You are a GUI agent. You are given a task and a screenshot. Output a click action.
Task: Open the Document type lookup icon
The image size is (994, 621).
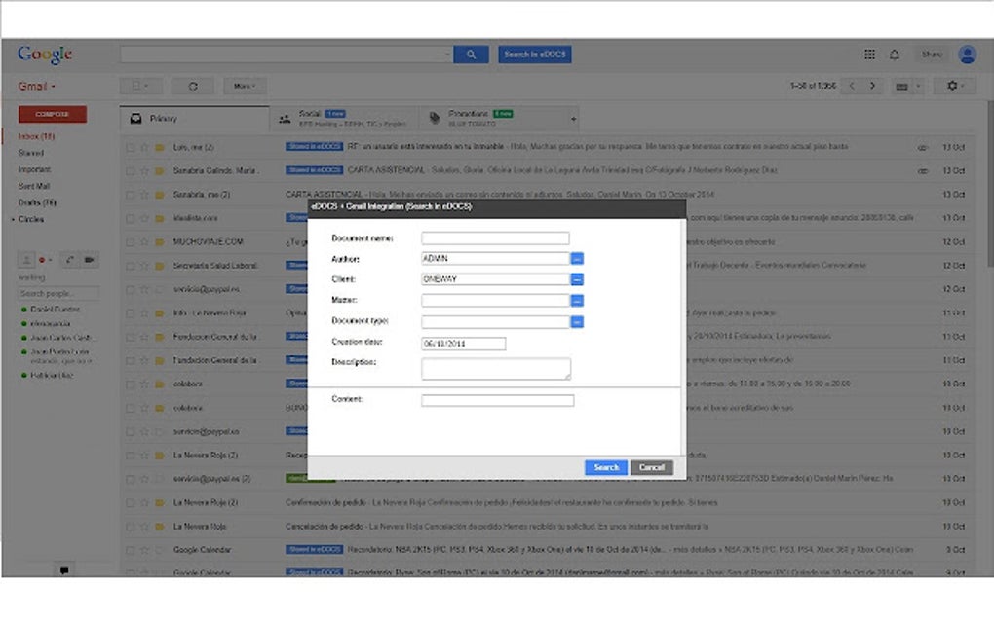tap(579, 321)
